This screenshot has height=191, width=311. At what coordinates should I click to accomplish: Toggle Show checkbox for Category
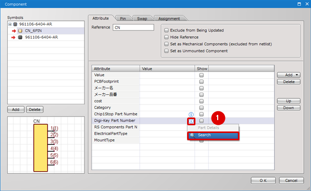201,108
